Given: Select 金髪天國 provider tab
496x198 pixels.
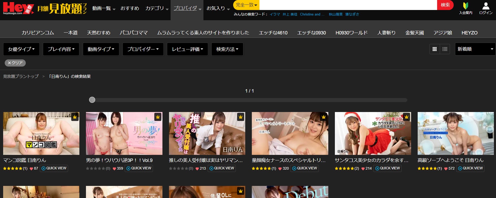Looking at the screenshot, I should tap(415, 33).
